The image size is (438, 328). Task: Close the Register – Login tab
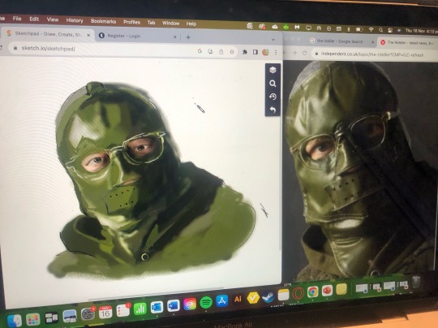tap(175, 37)
